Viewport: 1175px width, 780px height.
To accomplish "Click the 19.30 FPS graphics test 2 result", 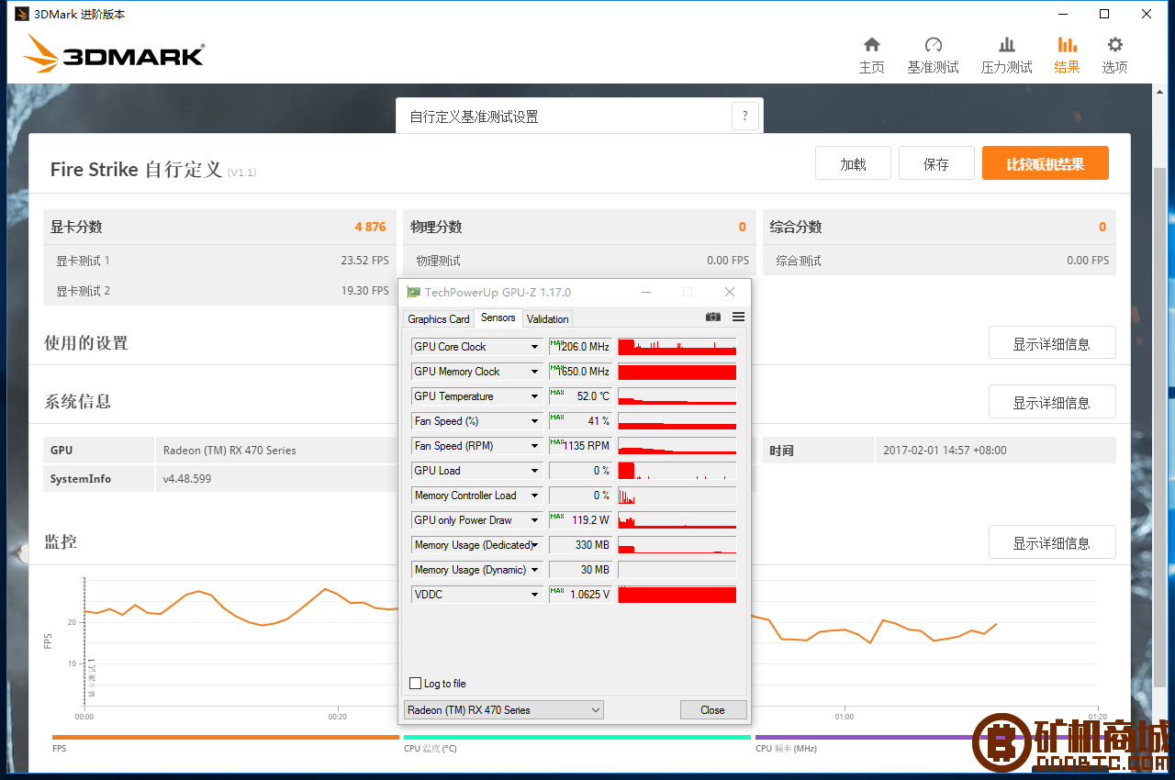I will click(x=364, y=291).
